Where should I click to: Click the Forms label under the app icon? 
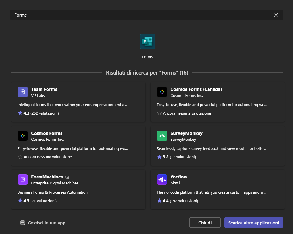[x=147, y=57]
